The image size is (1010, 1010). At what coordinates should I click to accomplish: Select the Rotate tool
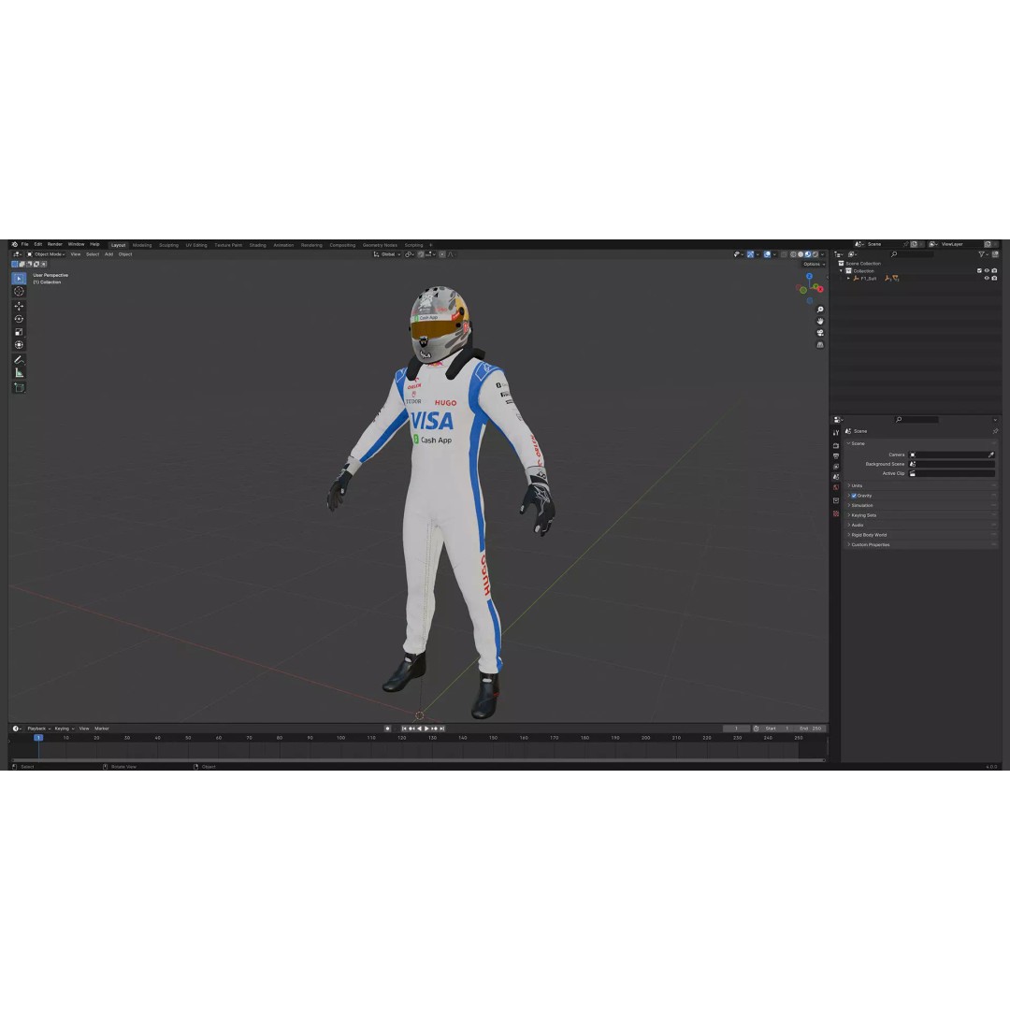pos(19,319)
